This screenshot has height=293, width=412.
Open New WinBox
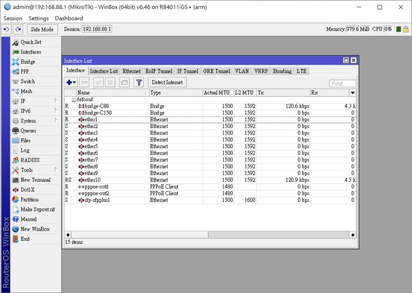pyautogui.click(x=35, y=229)
